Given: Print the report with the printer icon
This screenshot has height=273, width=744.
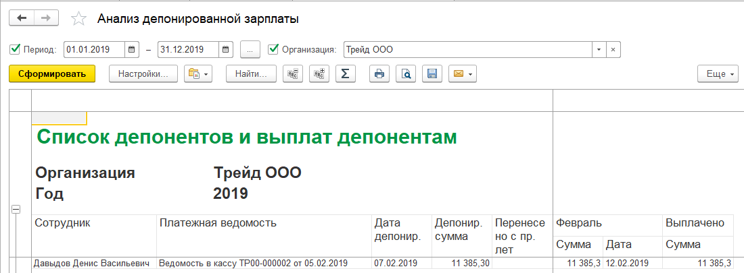Looking at the screenshot, I should pyautogui.click(x=379, y=73).
